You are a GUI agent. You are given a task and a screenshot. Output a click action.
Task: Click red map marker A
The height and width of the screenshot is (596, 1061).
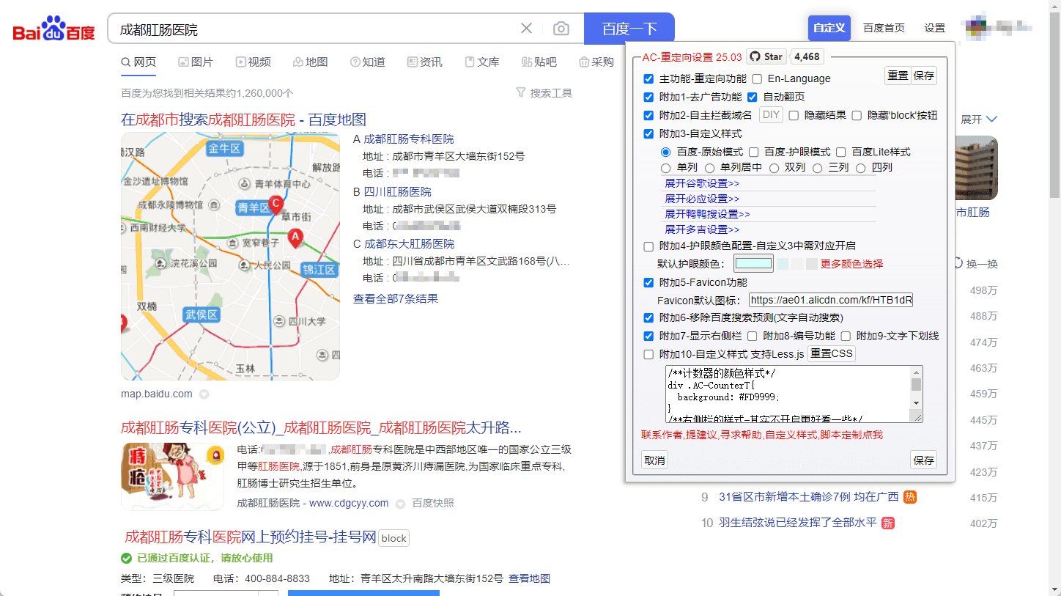[295, 237]
